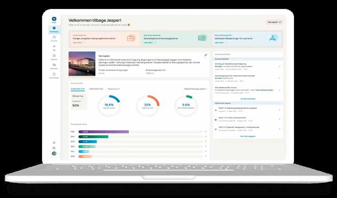Image resolution: width=337 pixels, height=198 pixels.
Task: Click the 'Velkommen tilbage Jesper!' heading
Action: [95, 20]
